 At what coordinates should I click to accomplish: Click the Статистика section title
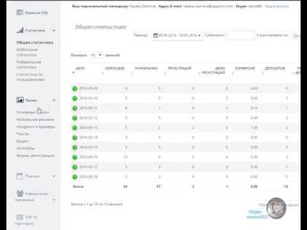pos(35,30)
